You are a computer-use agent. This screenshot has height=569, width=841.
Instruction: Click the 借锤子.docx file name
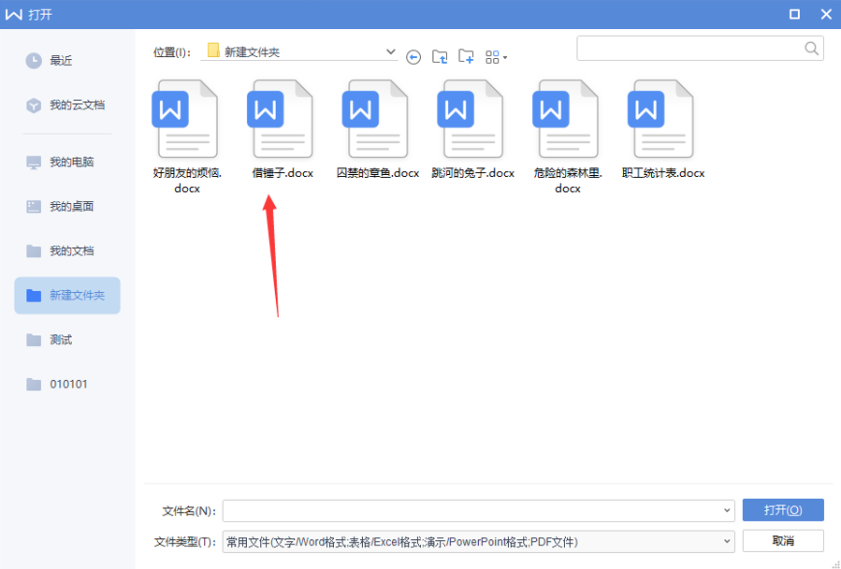coord(283,173)
